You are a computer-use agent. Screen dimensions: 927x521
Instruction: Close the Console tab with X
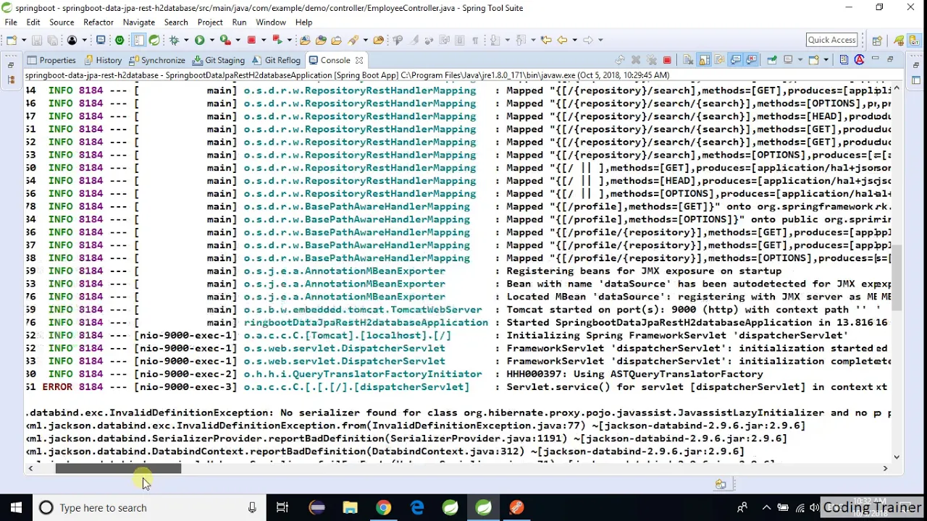[x=358, y=60]
